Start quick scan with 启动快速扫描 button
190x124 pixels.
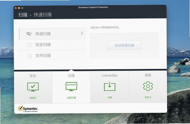(124, 45)
